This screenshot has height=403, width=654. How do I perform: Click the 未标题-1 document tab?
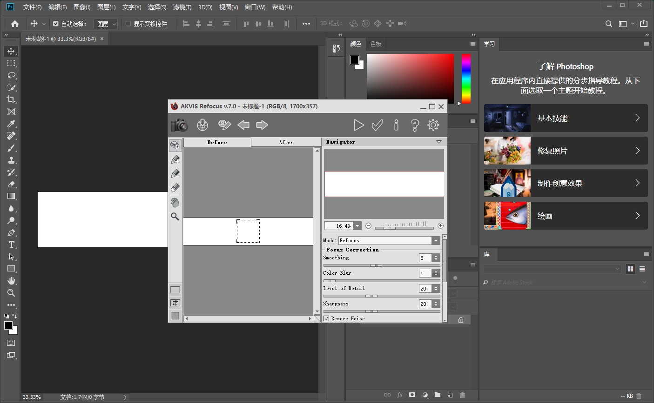tap(61, 39)
